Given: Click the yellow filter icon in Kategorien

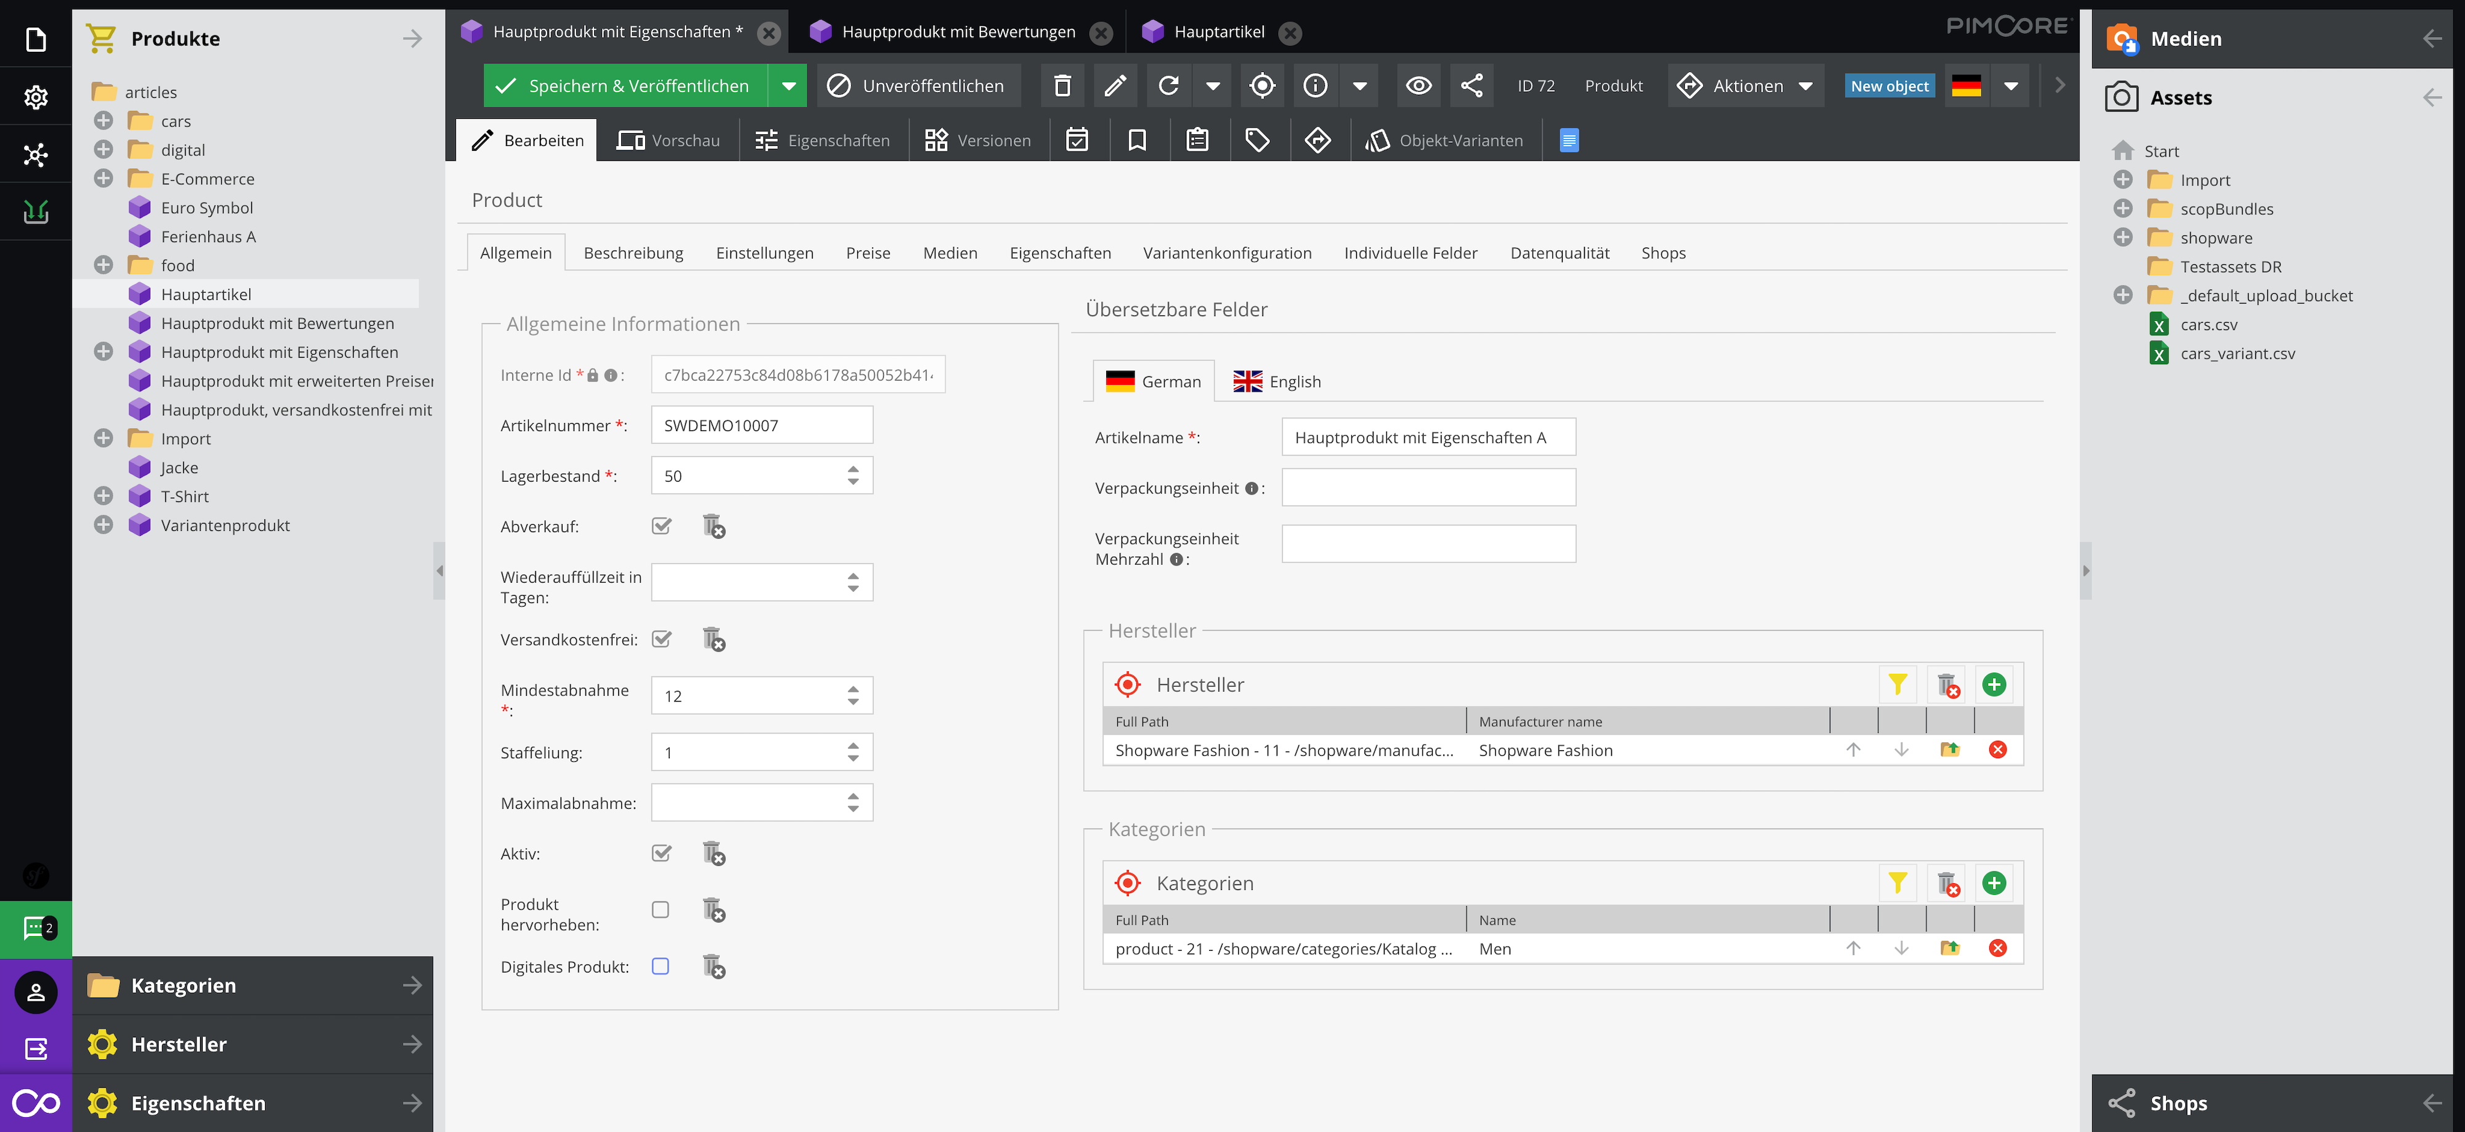Looking at the screenshot, I should pos(1897,883).
